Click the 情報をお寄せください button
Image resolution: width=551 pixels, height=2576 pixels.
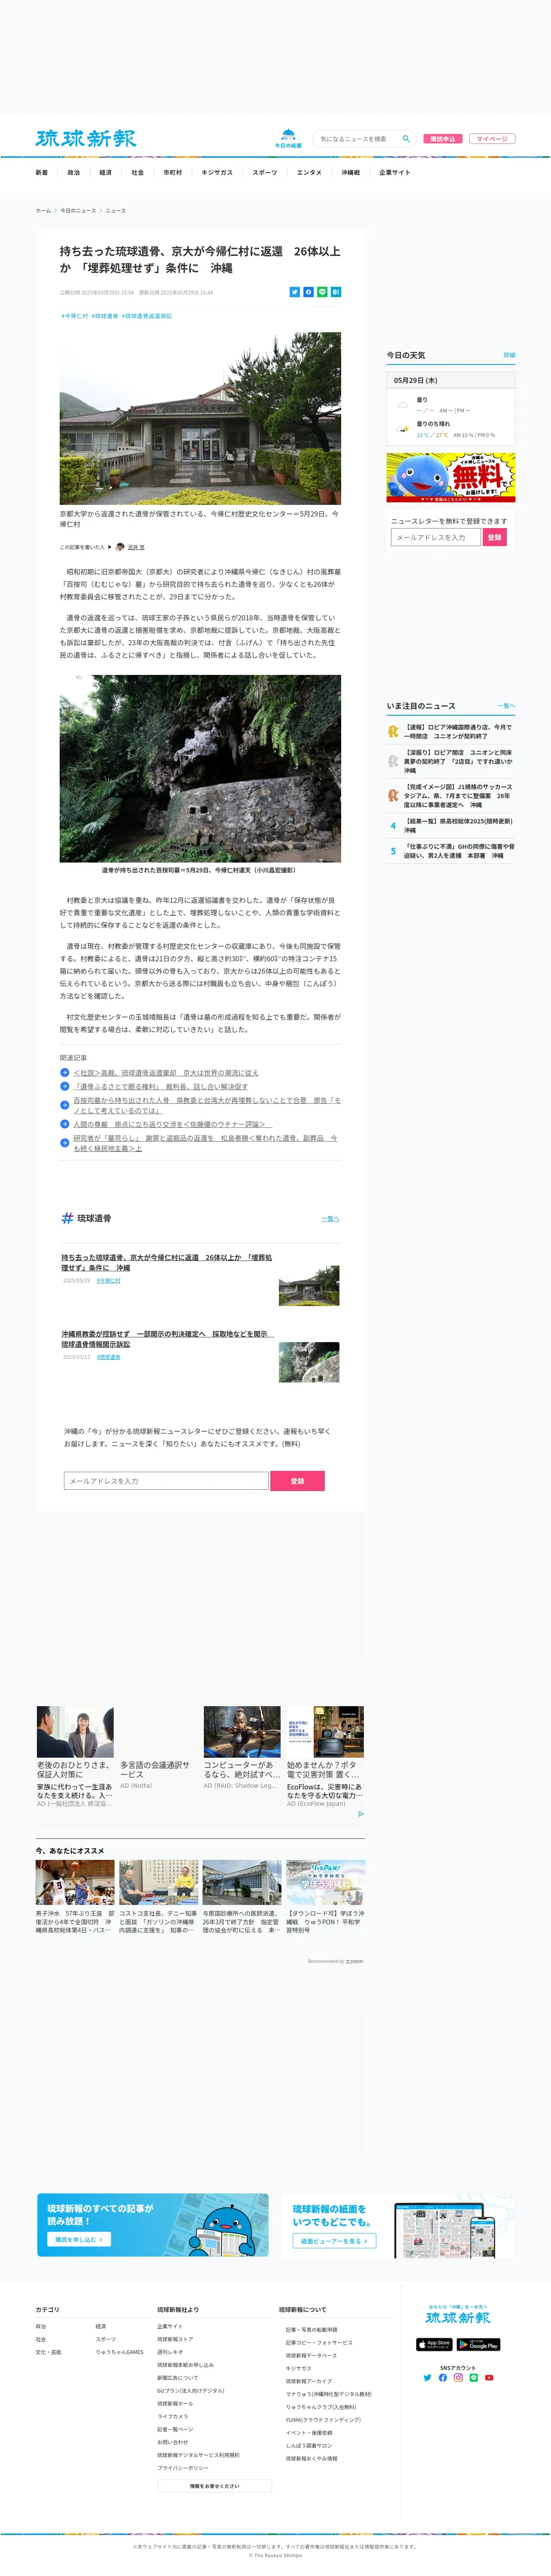[214, 2485]
